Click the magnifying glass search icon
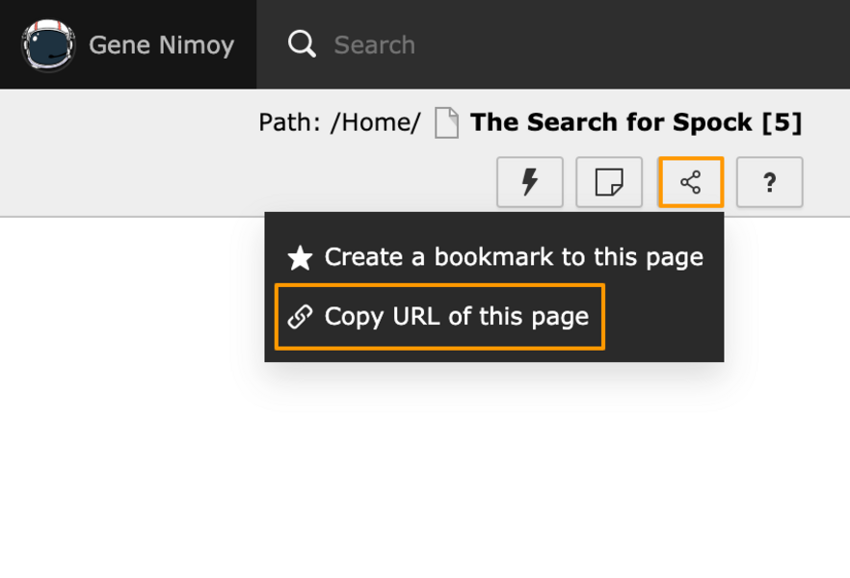 pyautogui.click(x=302, y=44)
